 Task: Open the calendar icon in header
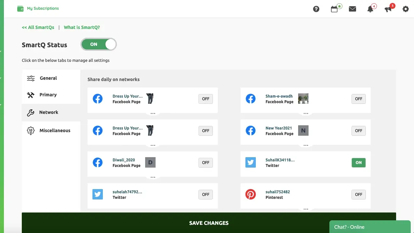[x=334, y=9]
